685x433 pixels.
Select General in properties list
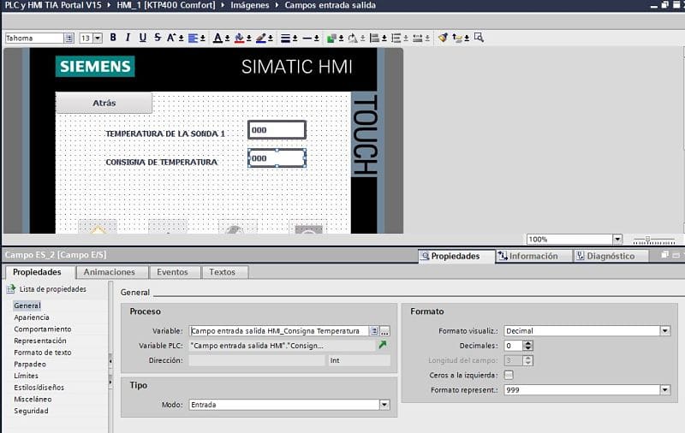[x=27, y=305]
